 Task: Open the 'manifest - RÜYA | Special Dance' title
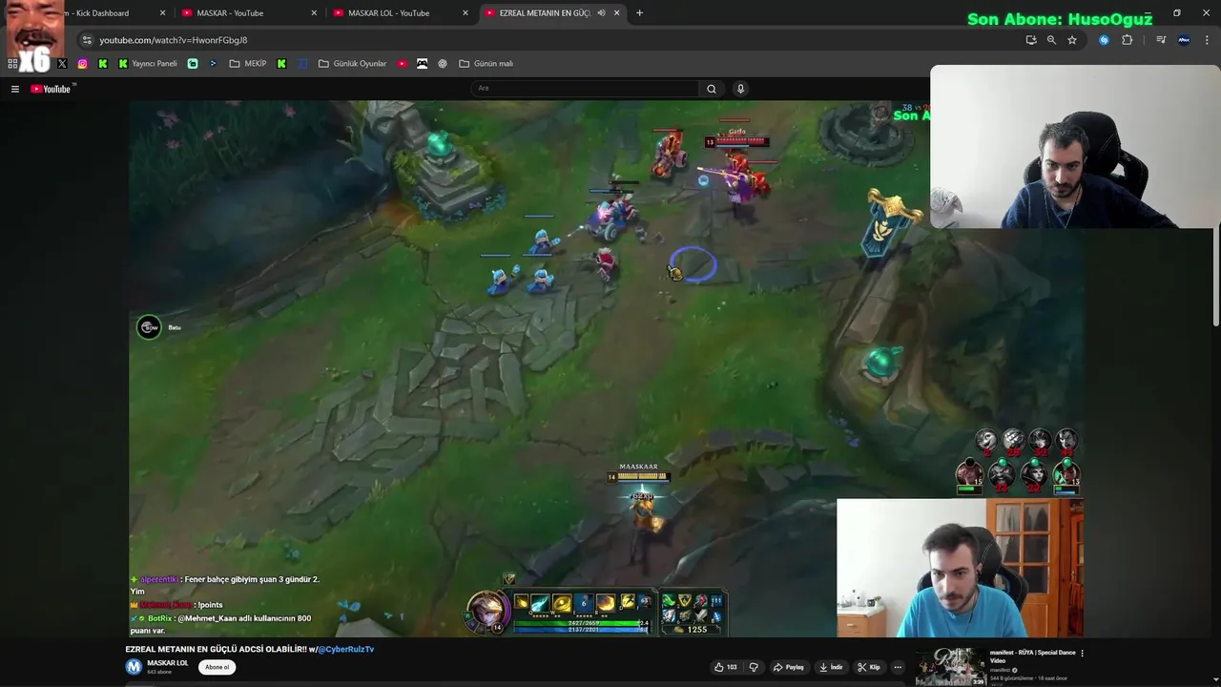(1032, 656)
